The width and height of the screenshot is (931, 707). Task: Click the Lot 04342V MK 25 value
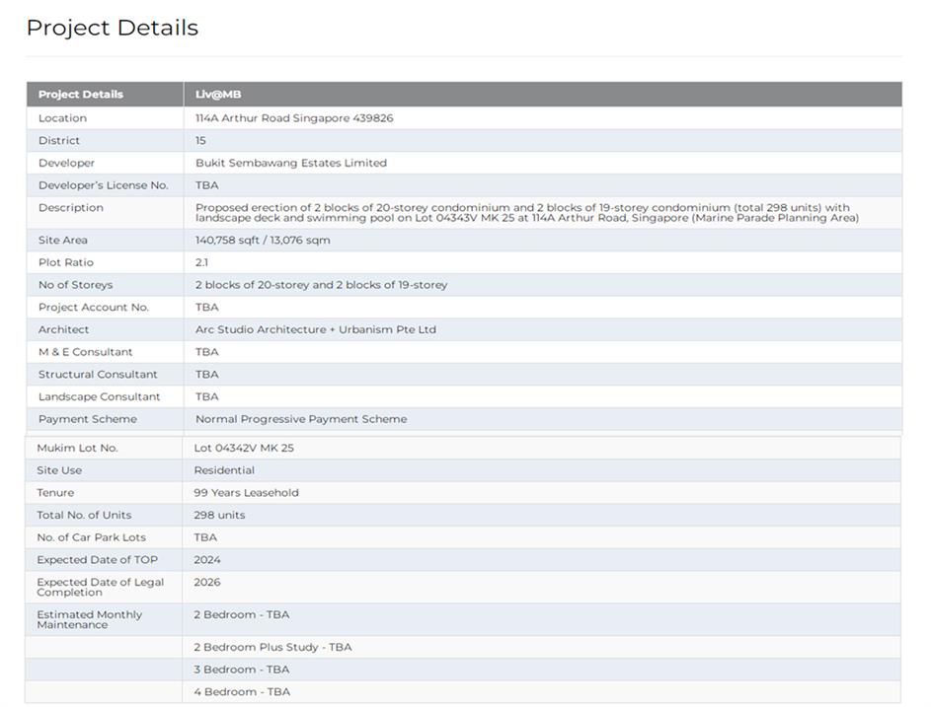(x=244, y=448)
